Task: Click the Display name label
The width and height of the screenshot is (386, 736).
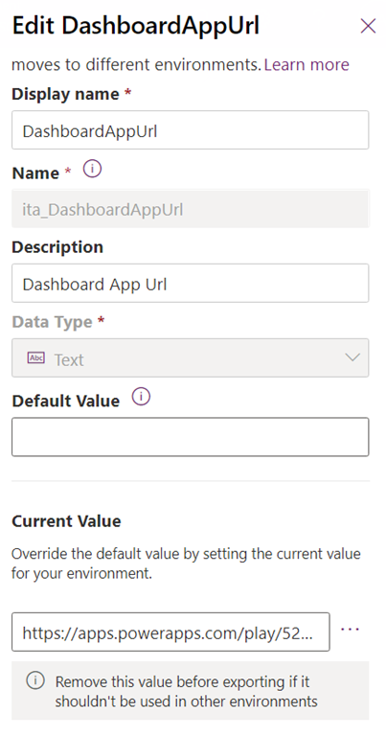Action: (x=65, y=94)
